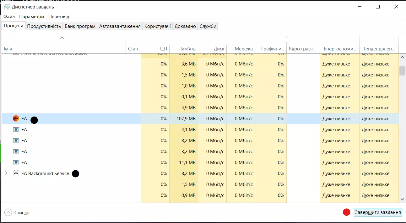
Task: Click the scrollbar down arrow
Action: 402,199
